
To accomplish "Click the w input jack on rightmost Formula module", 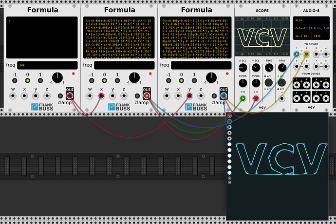I will click(x=167, y=96).
